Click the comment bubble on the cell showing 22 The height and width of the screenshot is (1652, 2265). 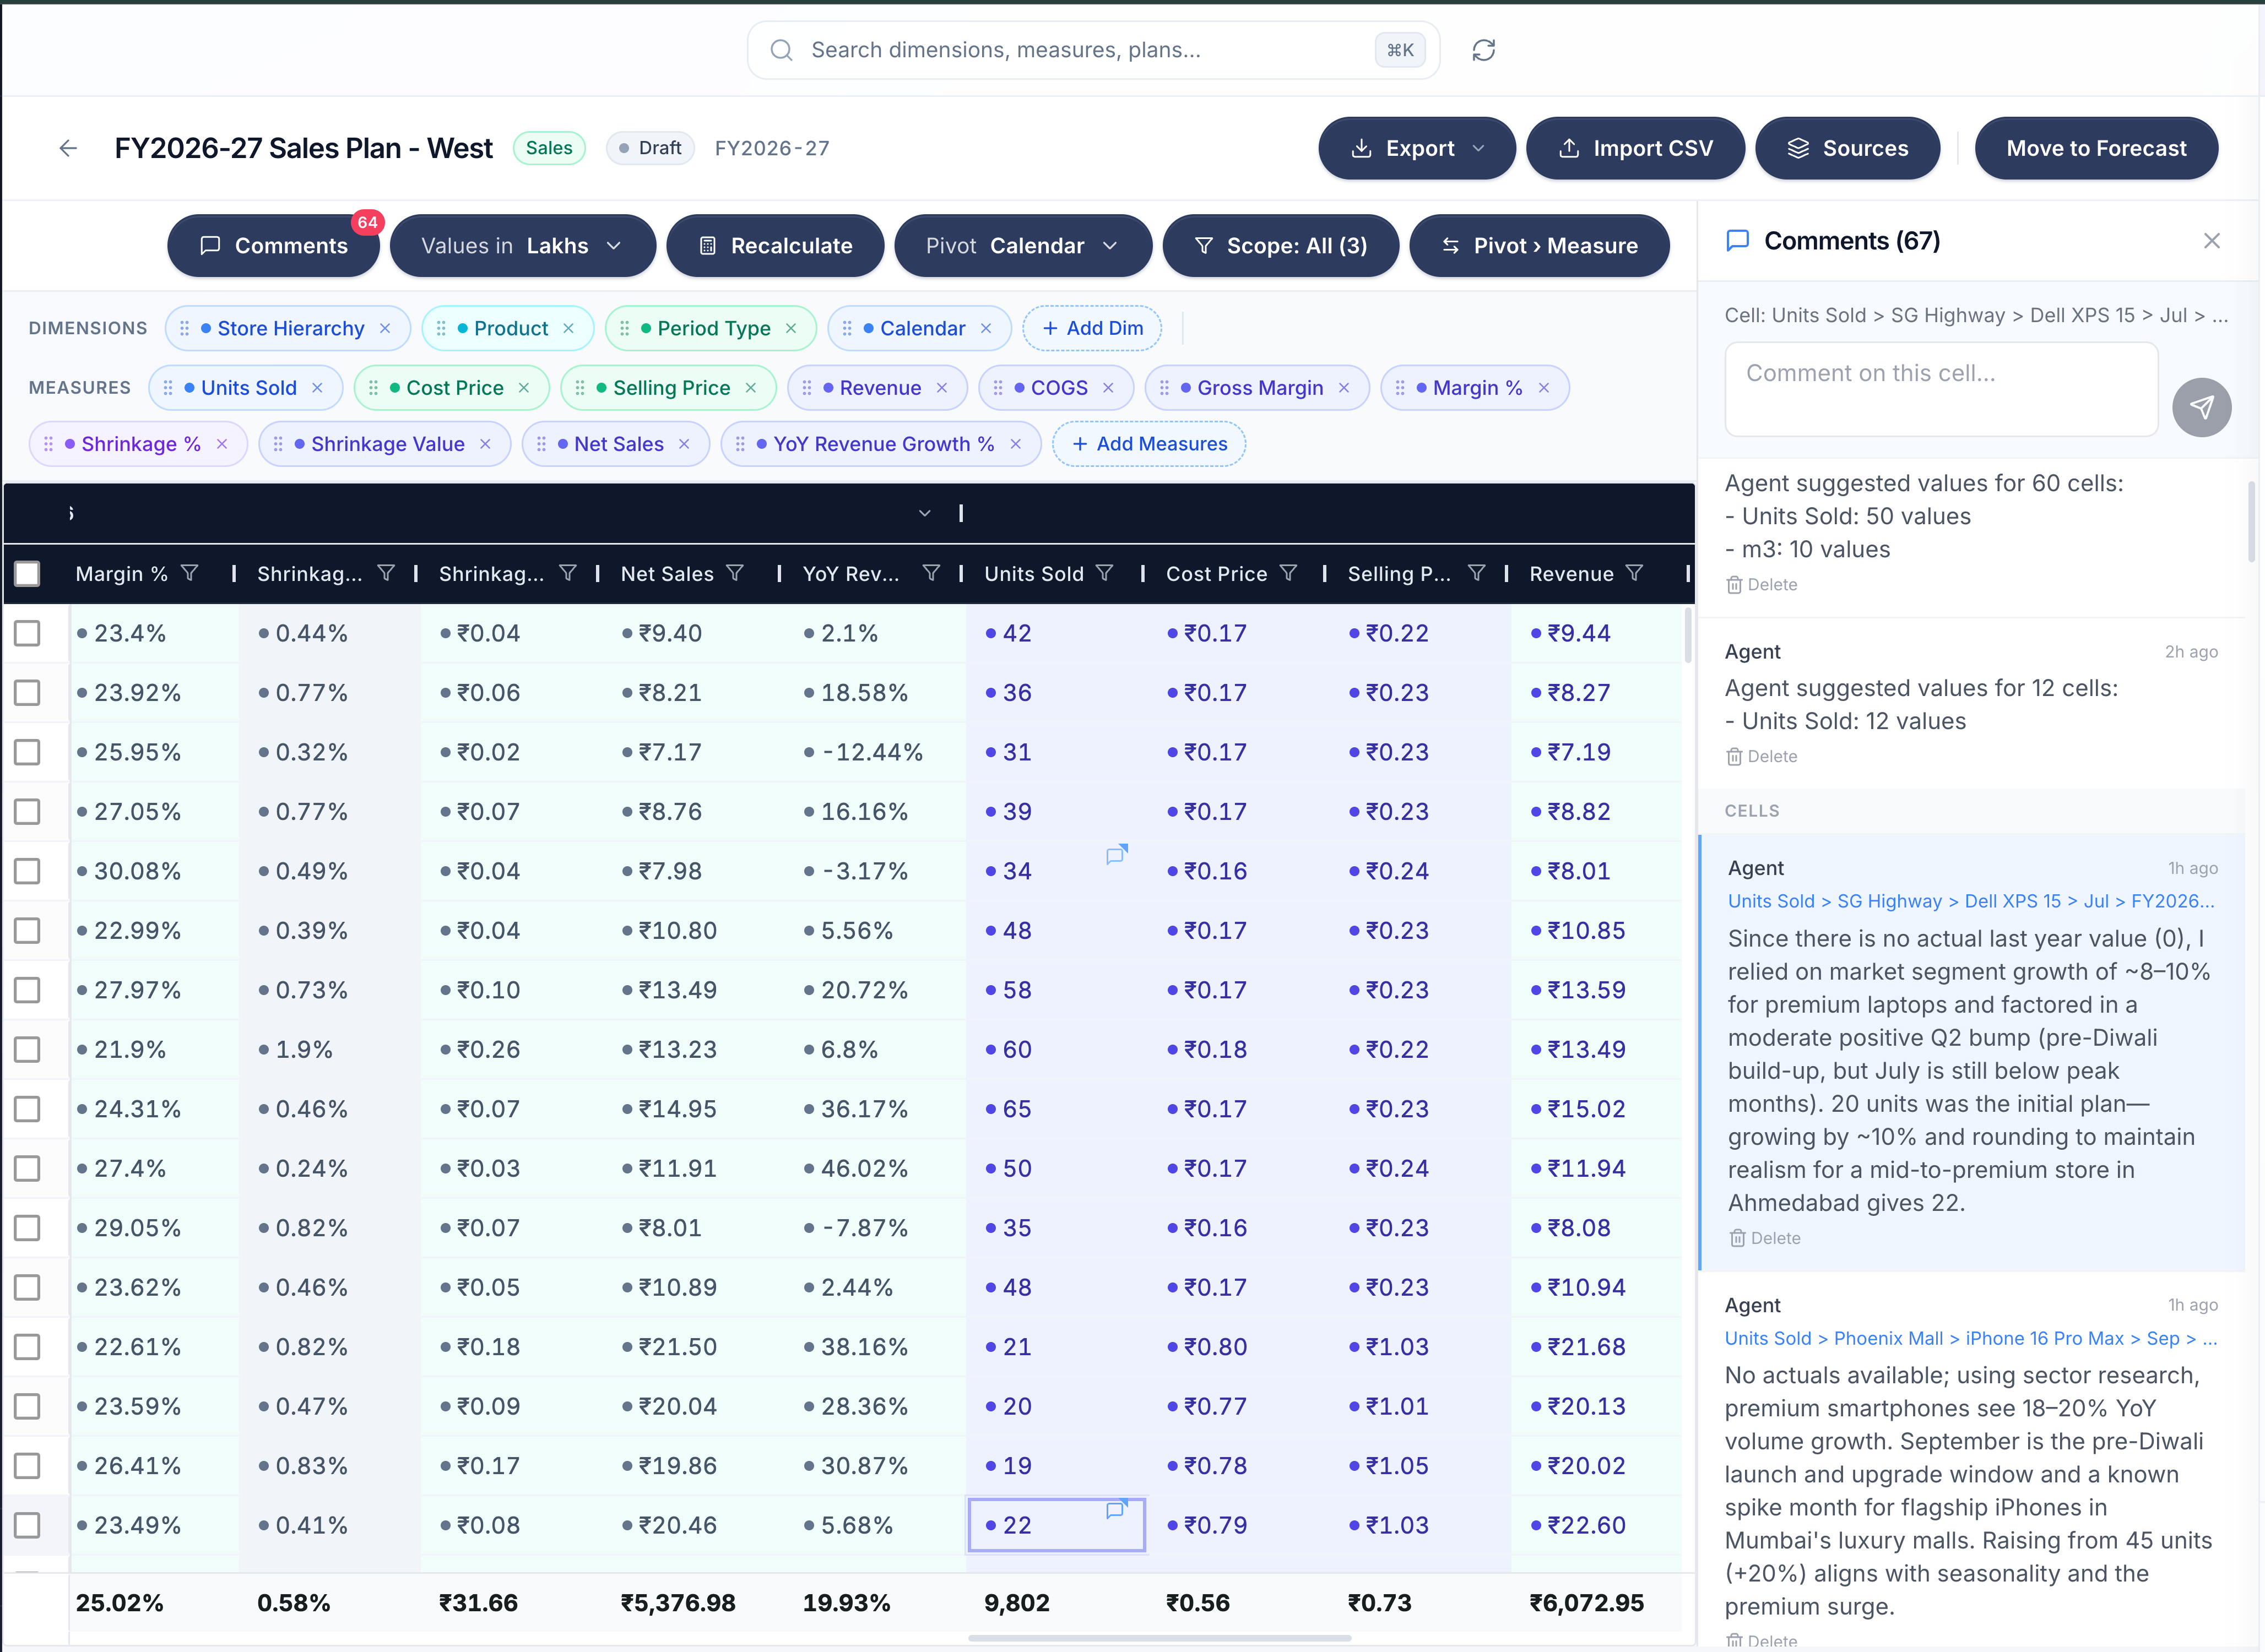pos(1115,1511)
